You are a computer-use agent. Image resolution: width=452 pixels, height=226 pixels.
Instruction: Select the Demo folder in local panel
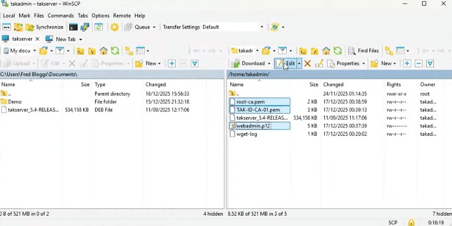14,102
